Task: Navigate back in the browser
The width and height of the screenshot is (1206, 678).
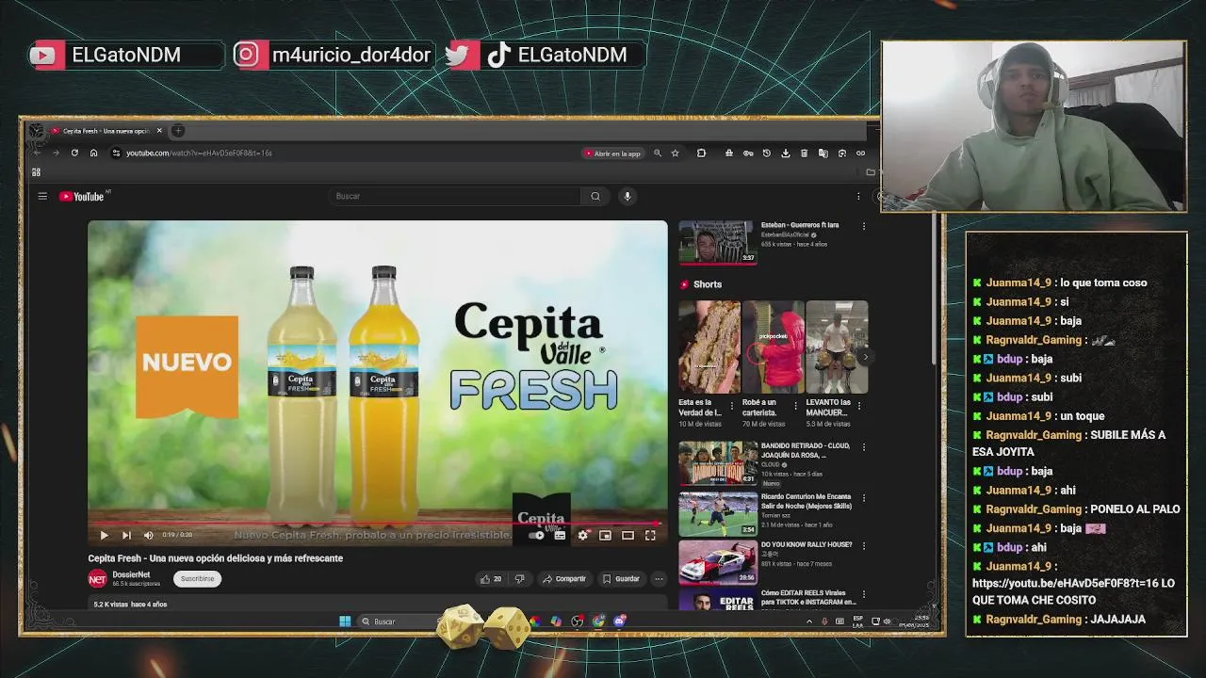Action: click(37, 153)
